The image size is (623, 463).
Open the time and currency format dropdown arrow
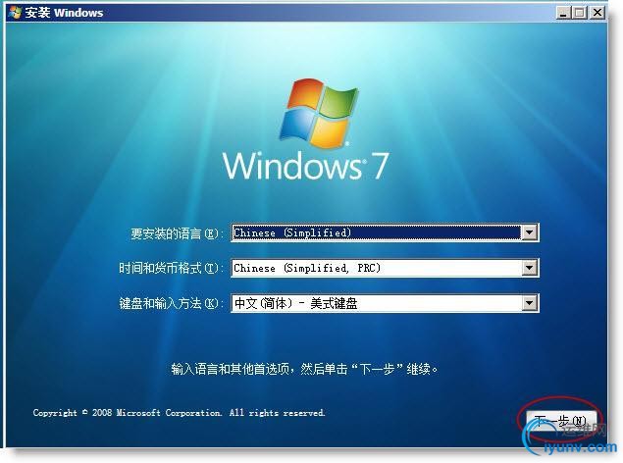529,268
